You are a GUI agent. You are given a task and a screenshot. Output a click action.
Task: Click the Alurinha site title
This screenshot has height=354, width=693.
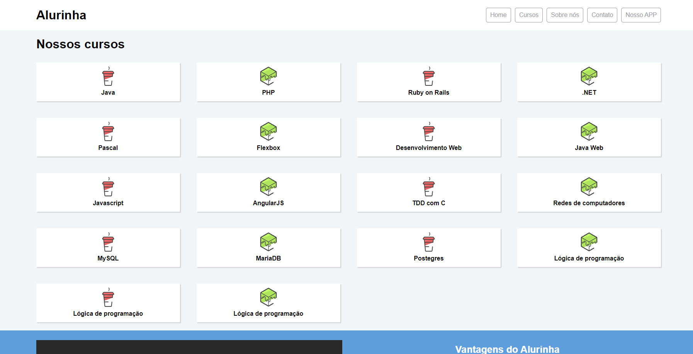coord(61,15)
